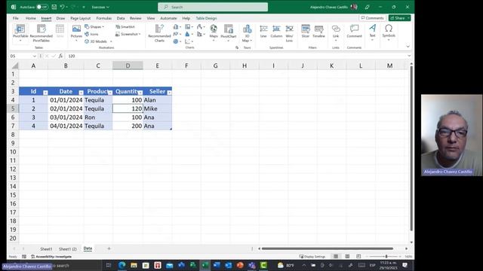Open the Maps chart option
This screenshot has height=271, width=483.
(214, 32)
